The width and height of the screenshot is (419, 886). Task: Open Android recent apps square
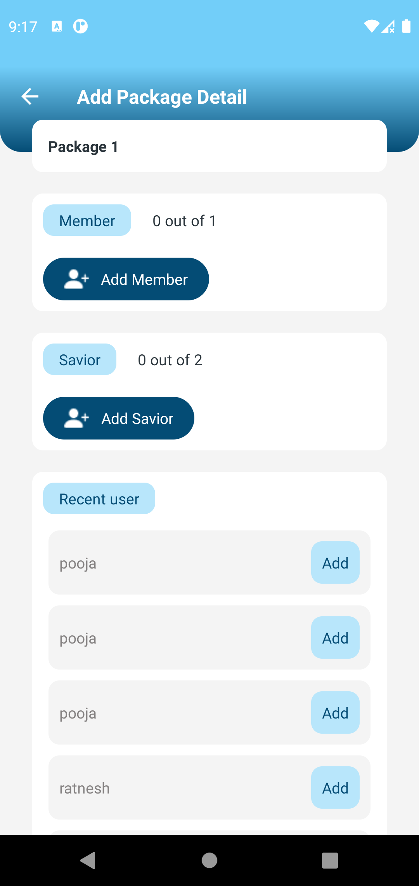tap(330, 860)
